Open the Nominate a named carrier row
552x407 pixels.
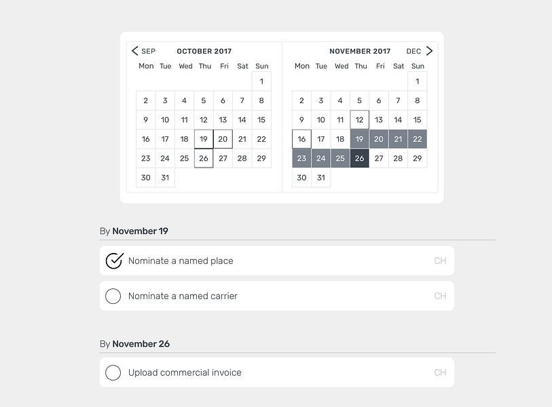pyautogui.click(x=277, y=296)
